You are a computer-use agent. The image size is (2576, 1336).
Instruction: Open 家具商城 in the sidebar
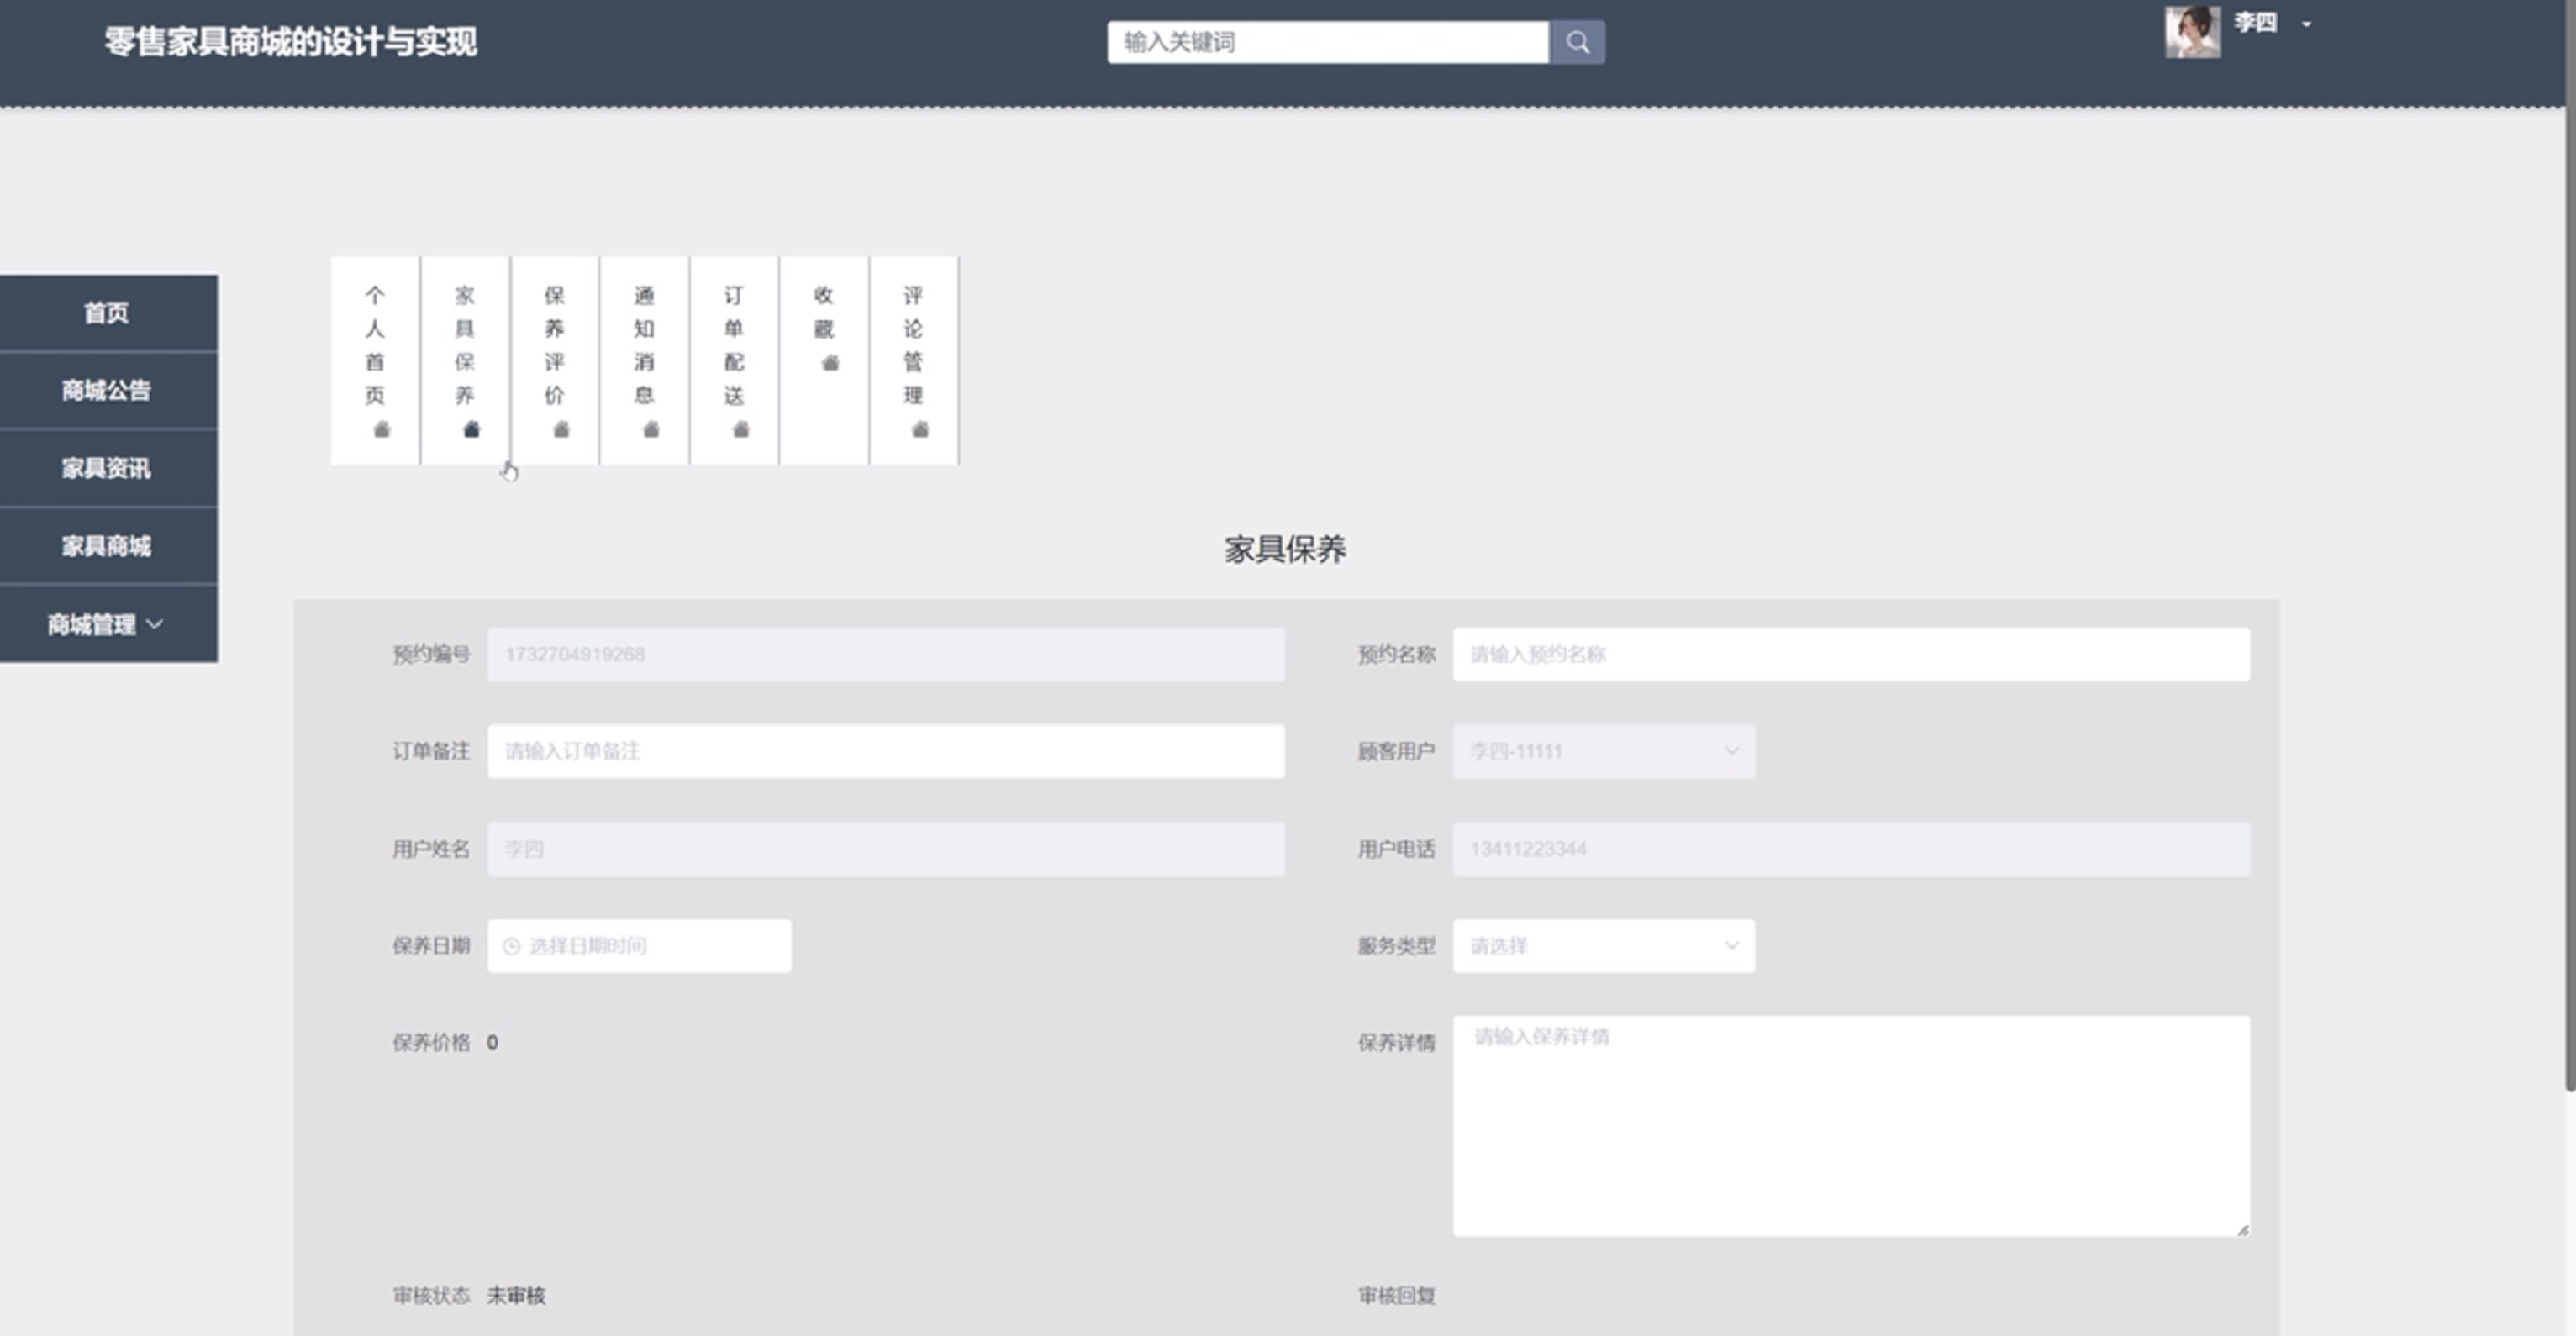pos(107,546)
